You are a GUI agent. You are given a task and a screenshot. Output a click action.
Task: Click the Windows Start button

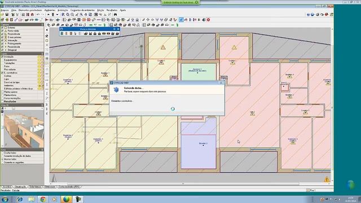click(5, 199)
